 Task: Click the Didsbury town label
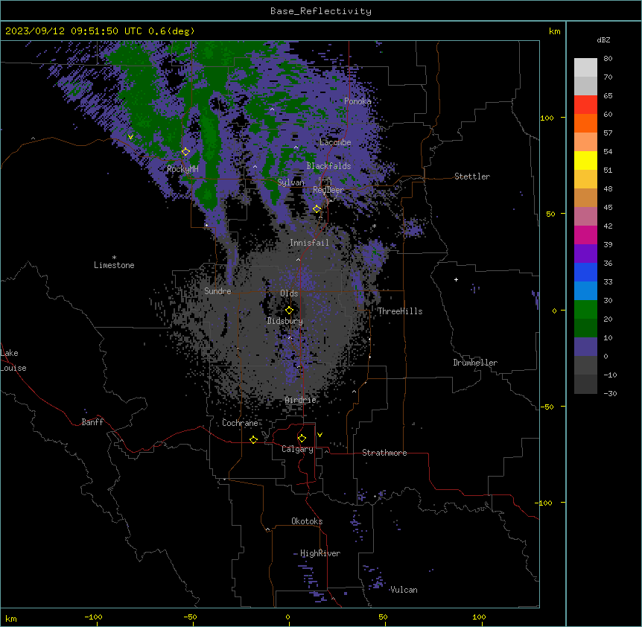pyautogui.click(x=285, y=321)
